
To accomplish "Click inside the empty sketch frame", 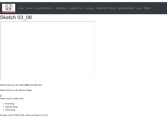I will point(47,51).
